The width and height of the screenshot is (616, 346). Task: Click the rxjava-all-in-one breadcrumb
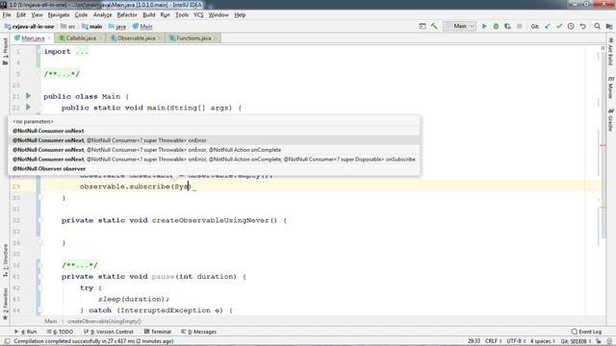pyautogui.click(x=30, y=26)
